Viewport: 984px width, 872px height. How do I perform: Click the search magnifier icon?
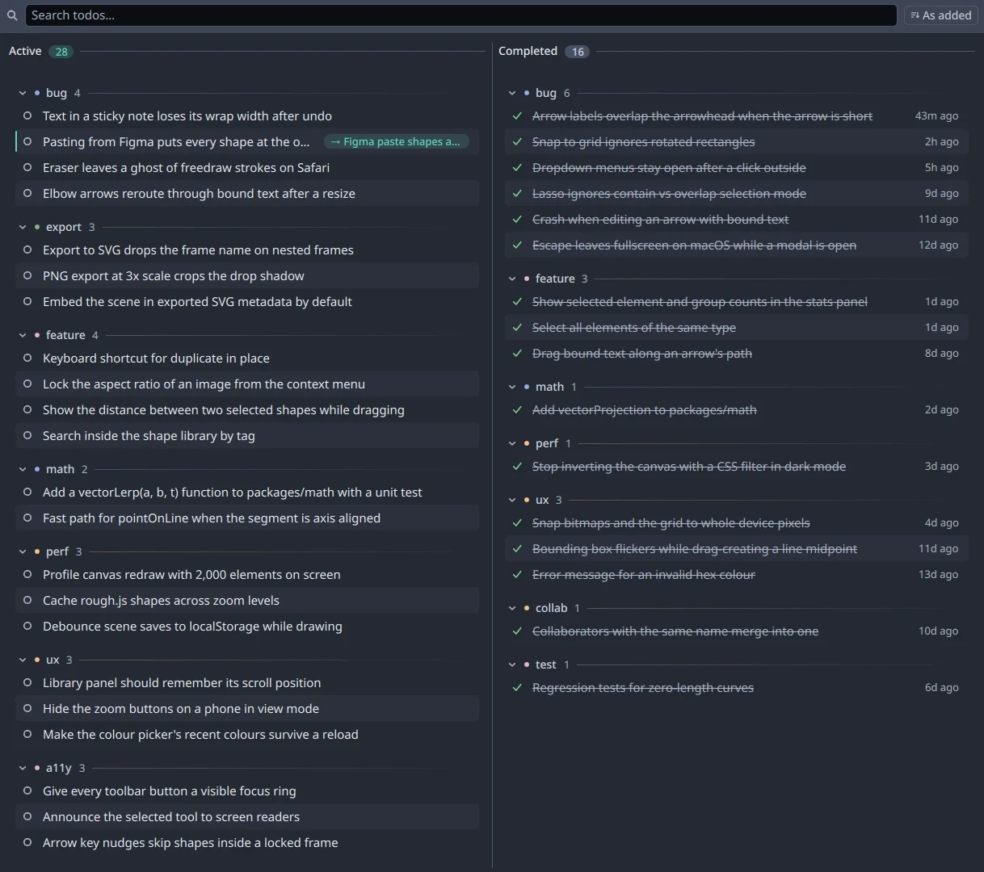tap(12, 15)
